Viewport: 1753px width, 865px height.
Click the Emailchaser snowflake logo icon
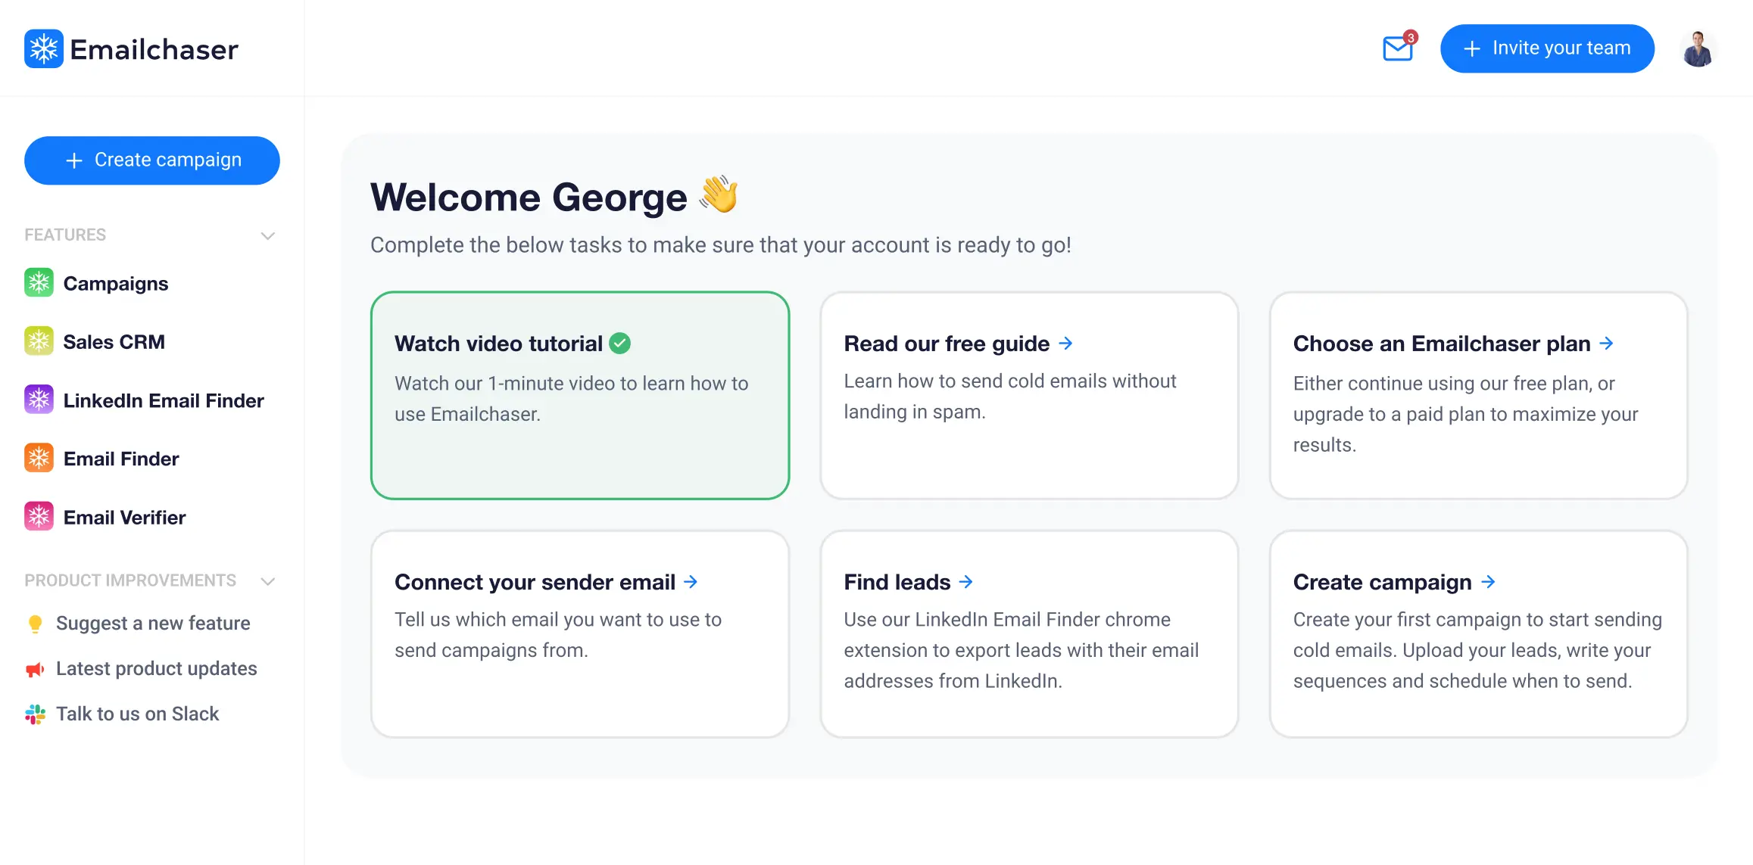pos(43,49)
